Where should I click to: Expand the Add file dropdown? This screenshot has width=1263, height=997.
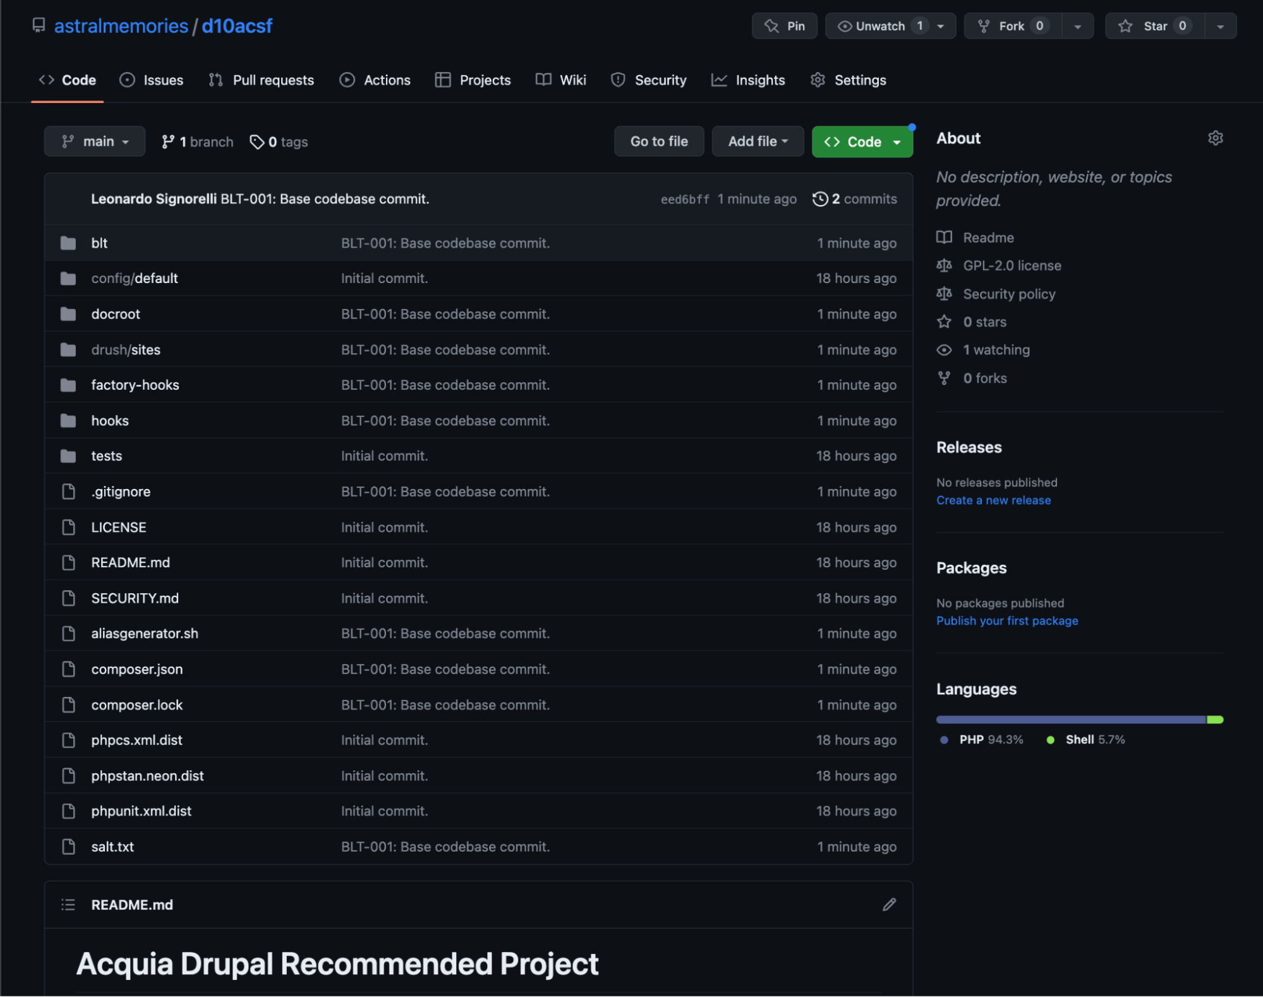[758, 142]
